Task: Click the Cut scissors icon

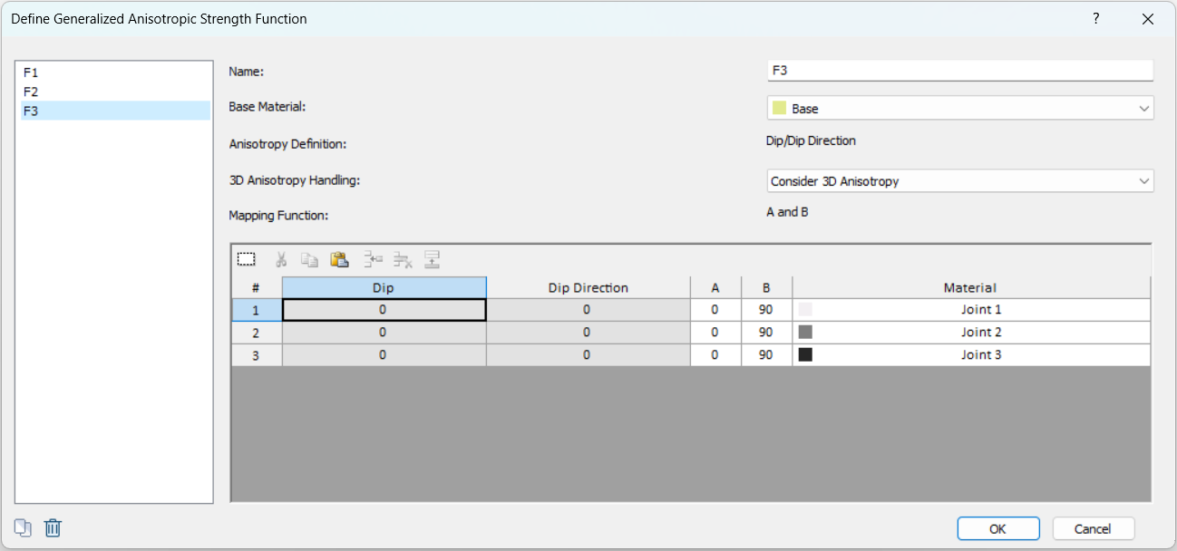Action: point(281,259)
